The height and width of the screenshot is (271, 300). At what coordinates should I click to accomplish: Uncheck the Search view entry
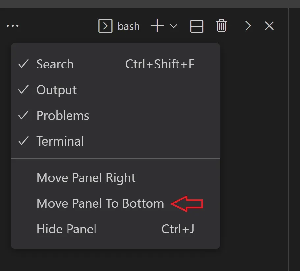pos(55,64)
